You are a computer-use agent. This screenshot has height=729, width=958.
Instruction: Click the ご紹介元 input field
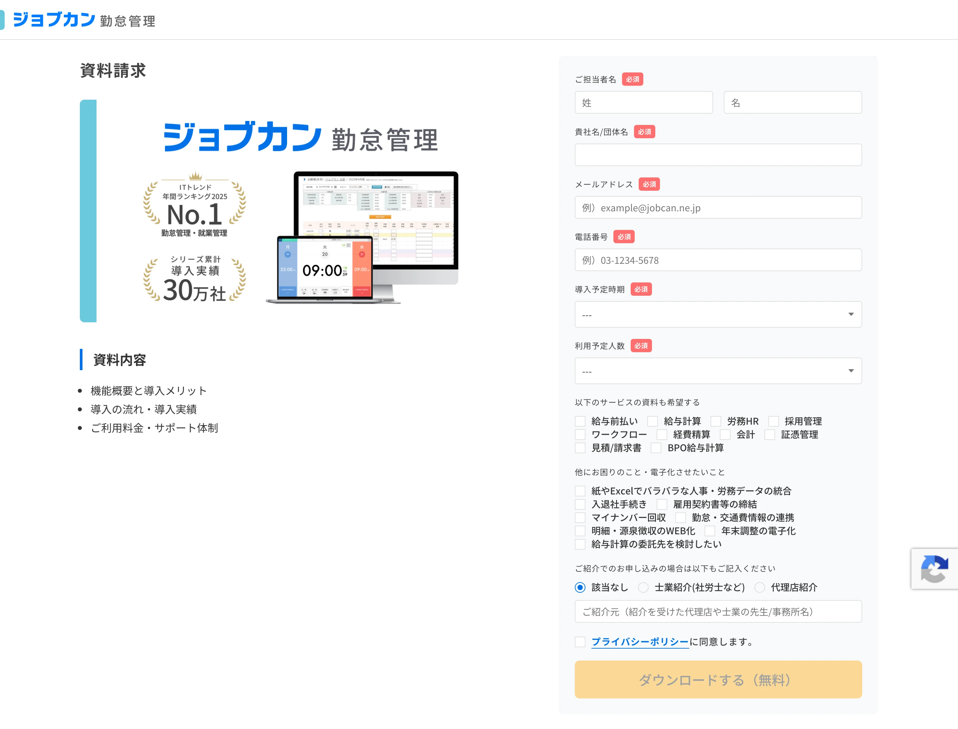(x=718, y=611)
